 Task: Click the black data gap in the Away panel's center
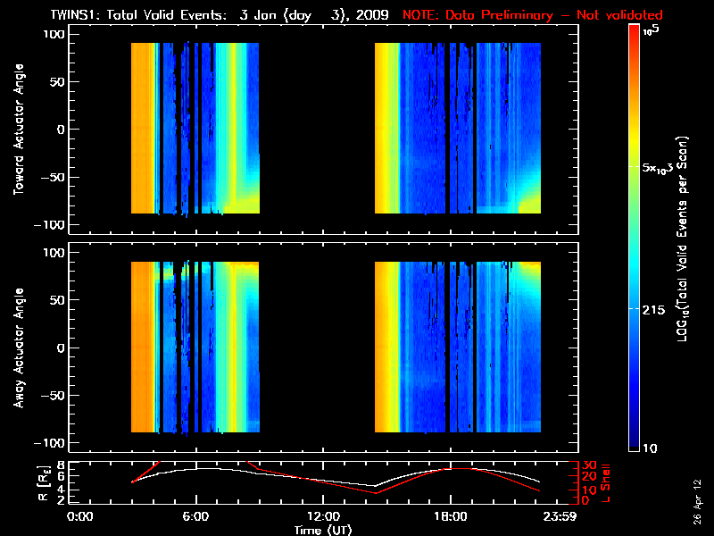click(317, 348)
